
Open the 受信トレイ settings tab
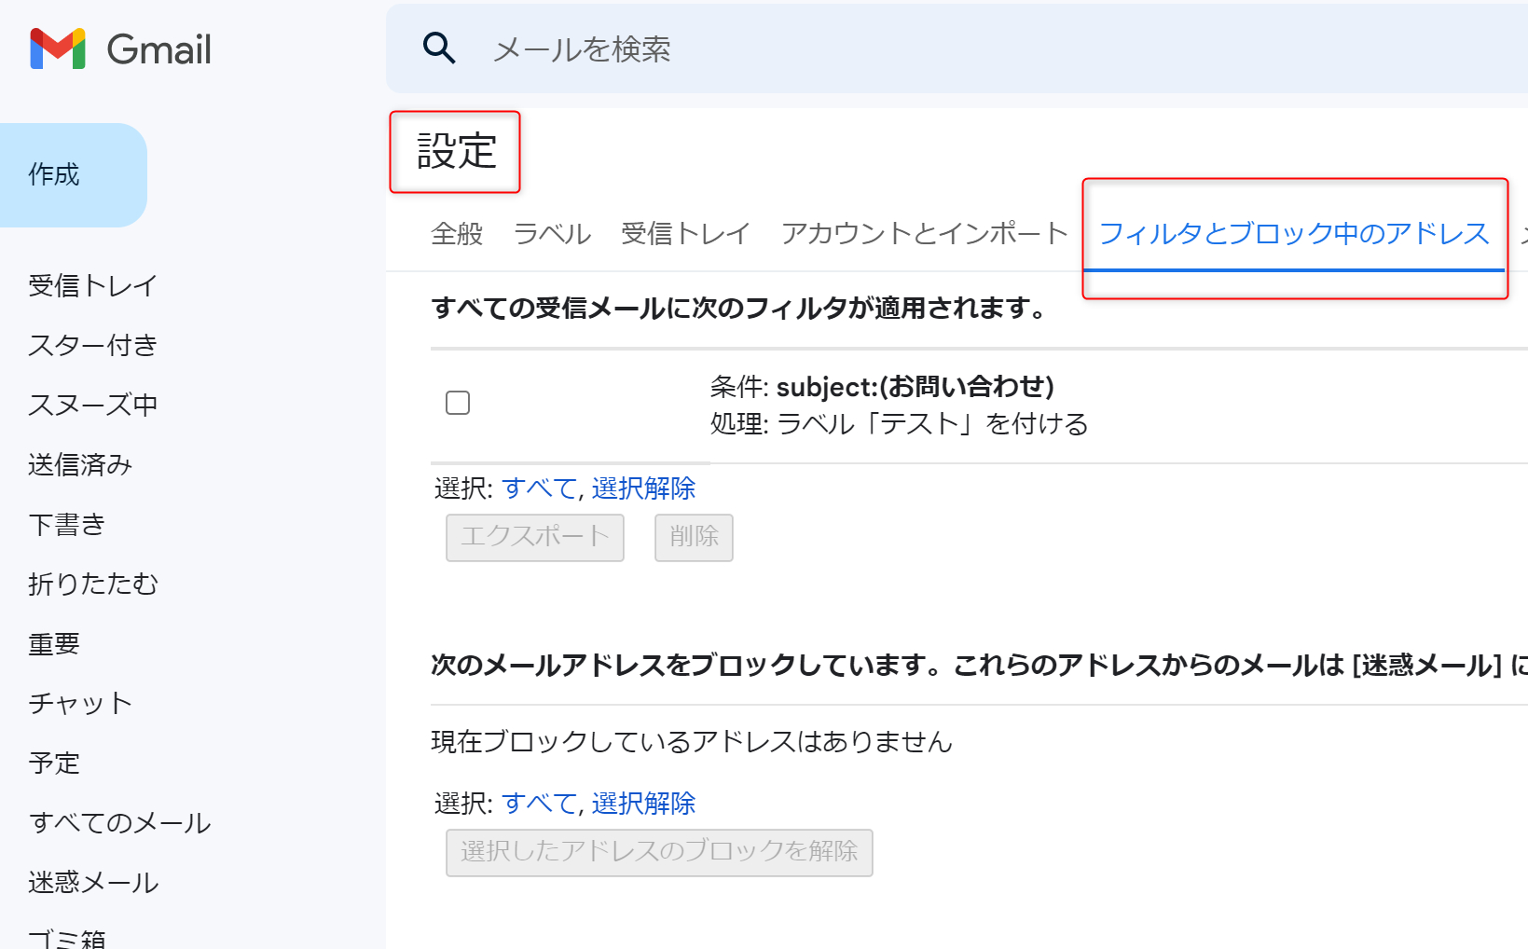pos(685,233)
